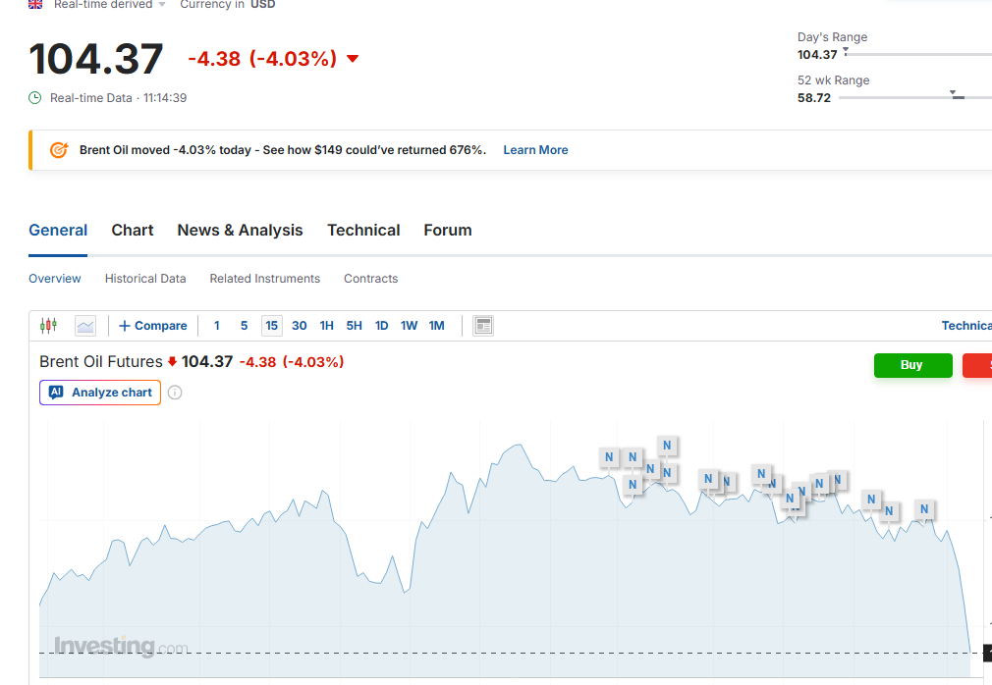
Task: Open the chart news panel icon
Action: click(483, 326)
